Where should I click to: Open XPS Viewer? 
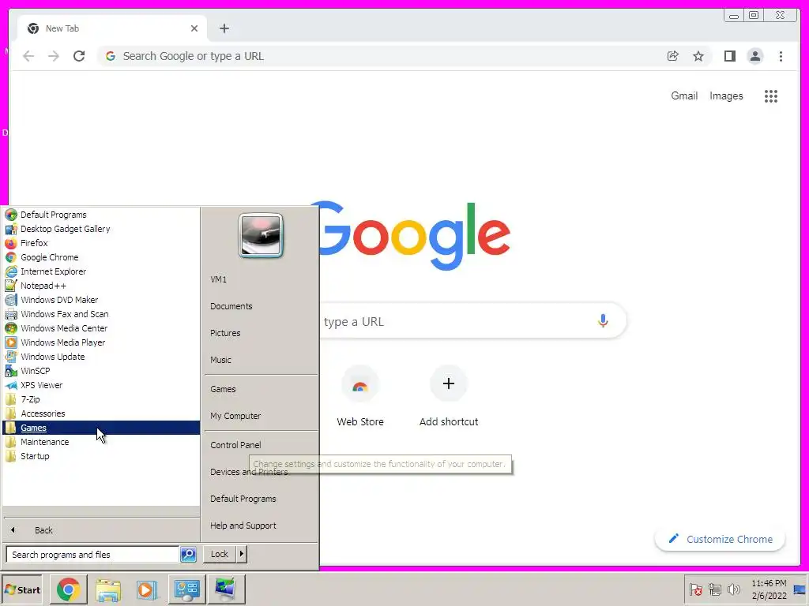click(x=101, y=385)
